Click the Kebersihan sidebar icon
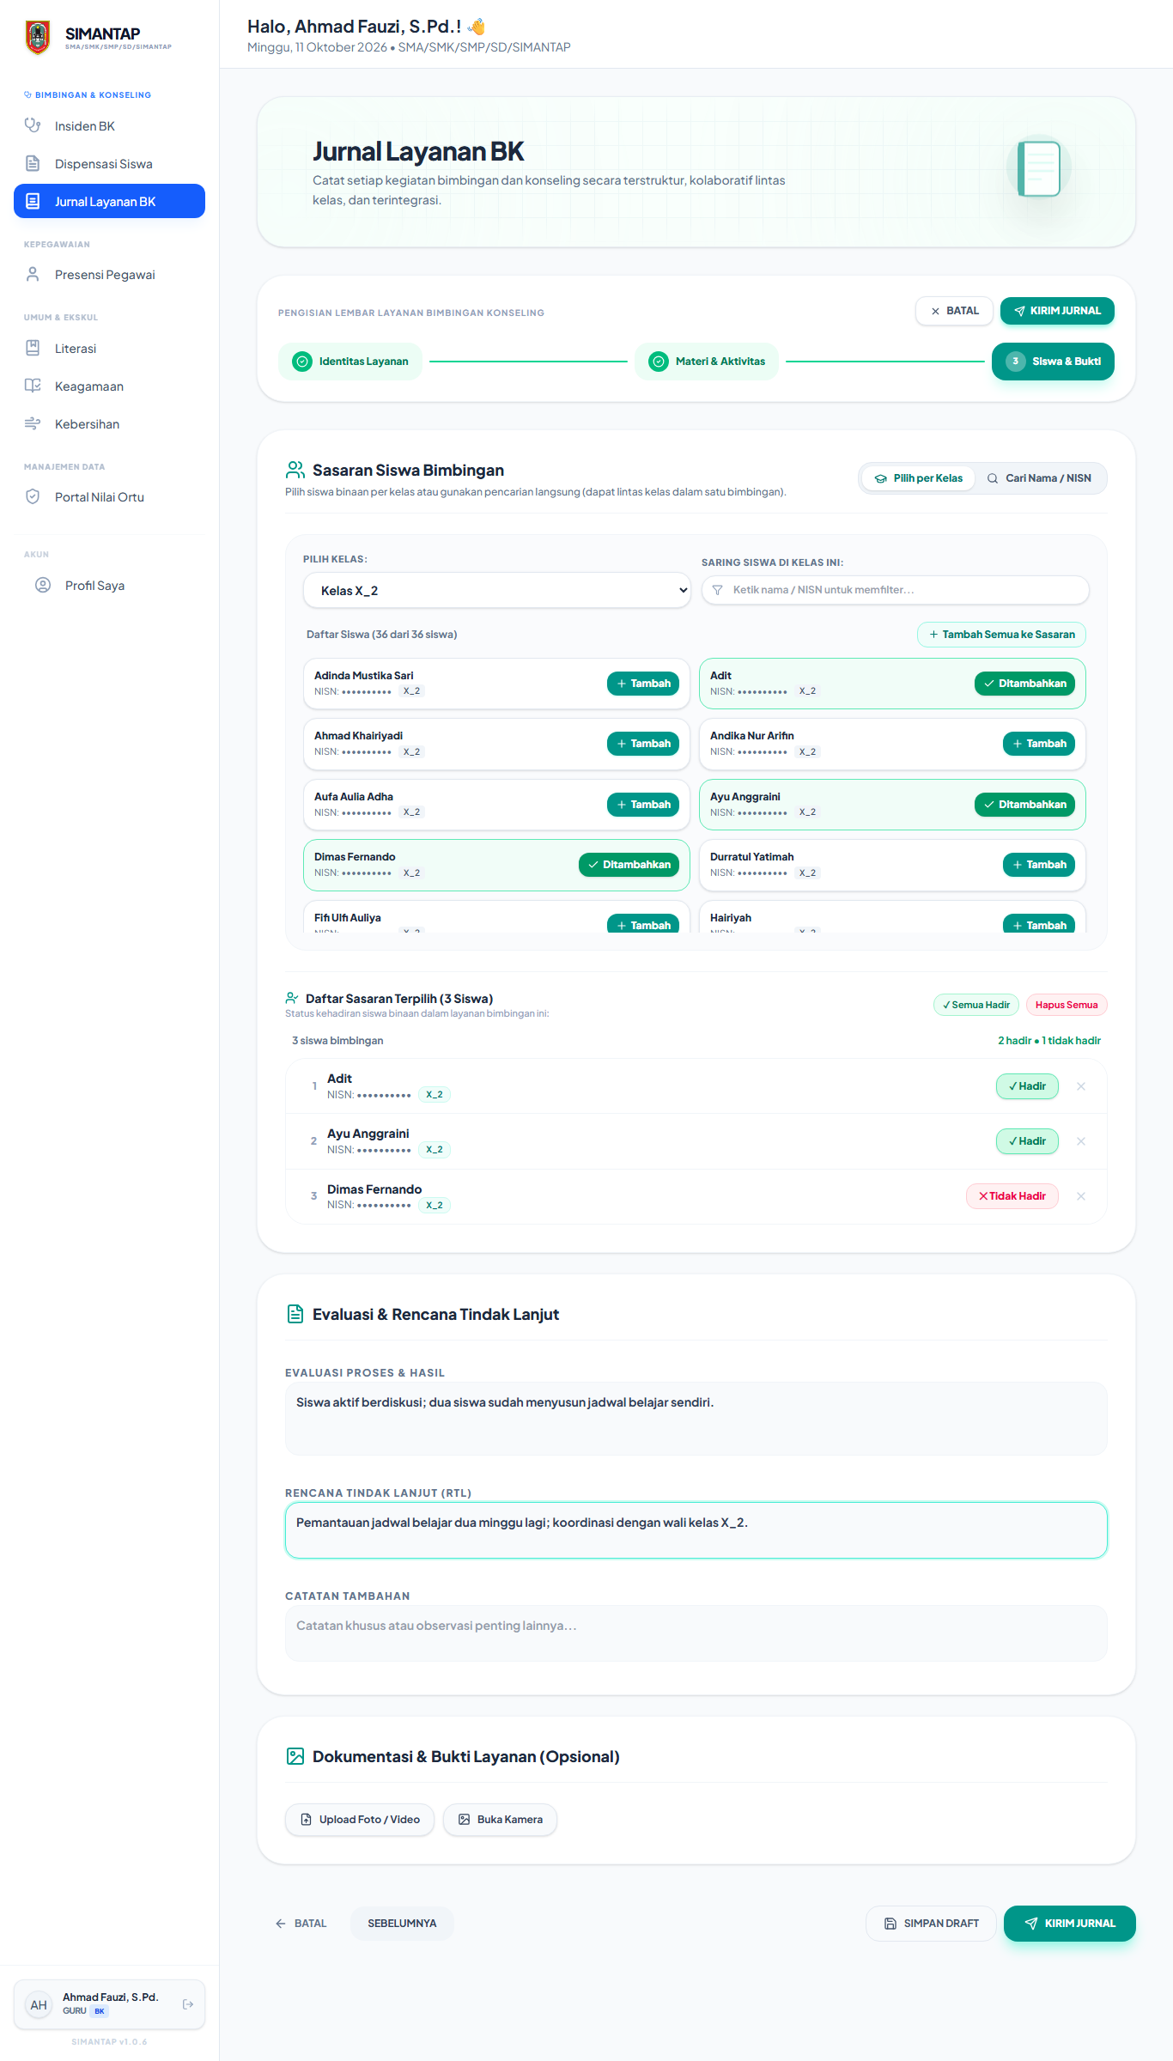The height and width of the screenshot is (2061, 1173). coord(33,423)
